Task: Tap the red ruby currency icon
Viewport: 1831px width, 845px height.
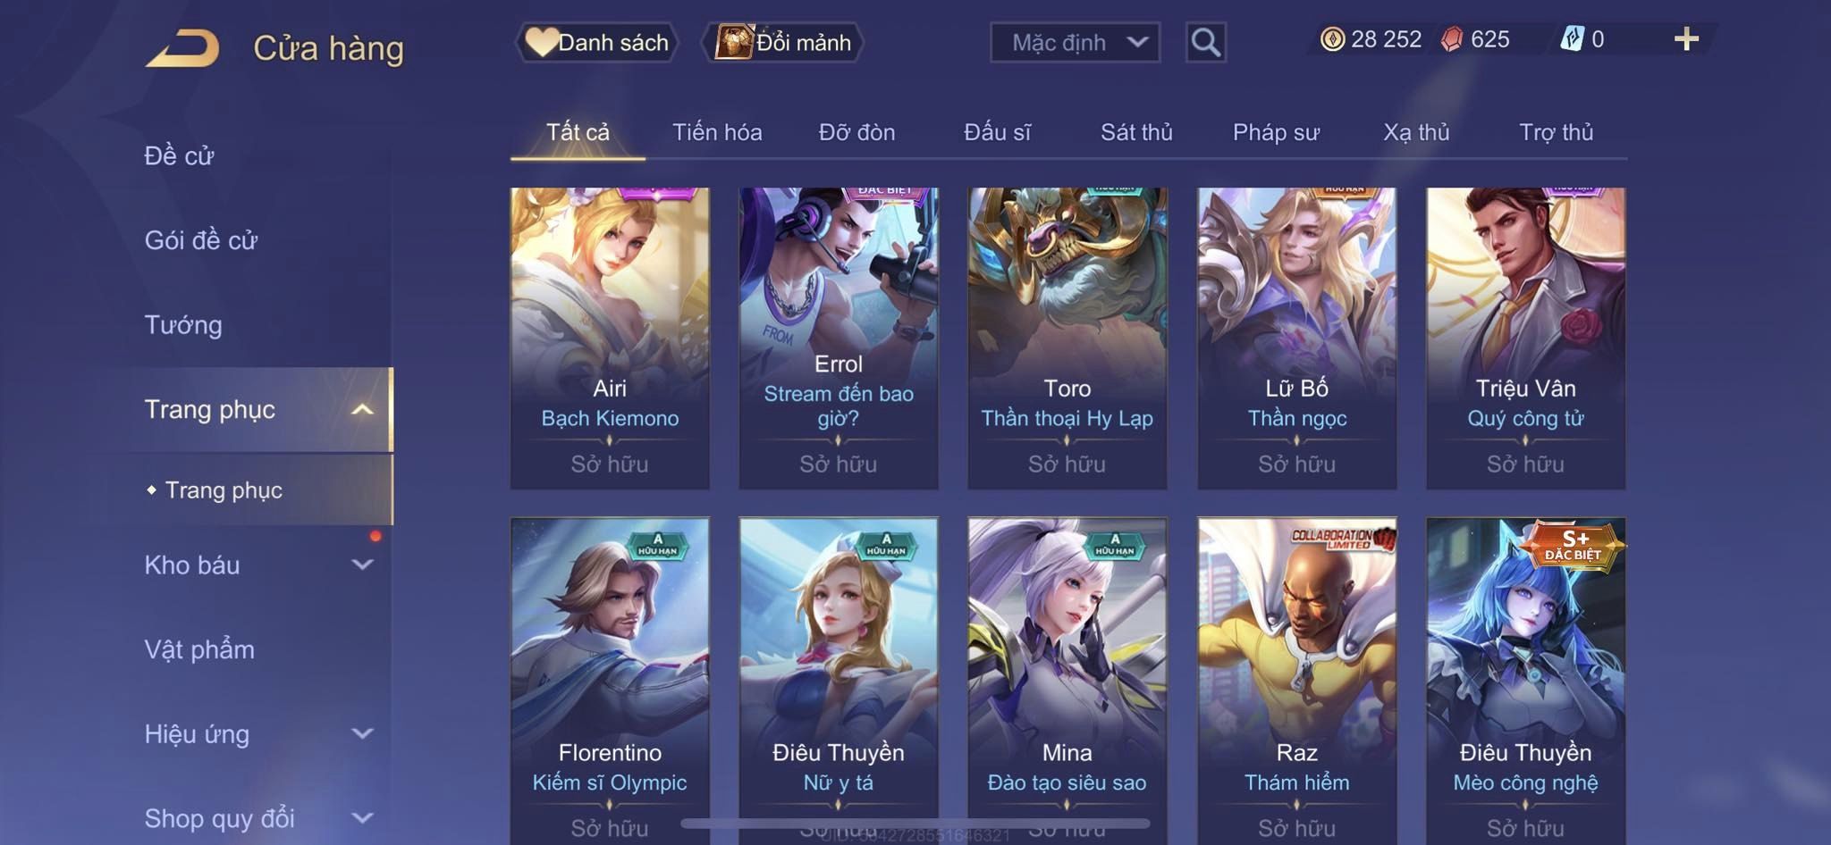Action: point(1452,39)
